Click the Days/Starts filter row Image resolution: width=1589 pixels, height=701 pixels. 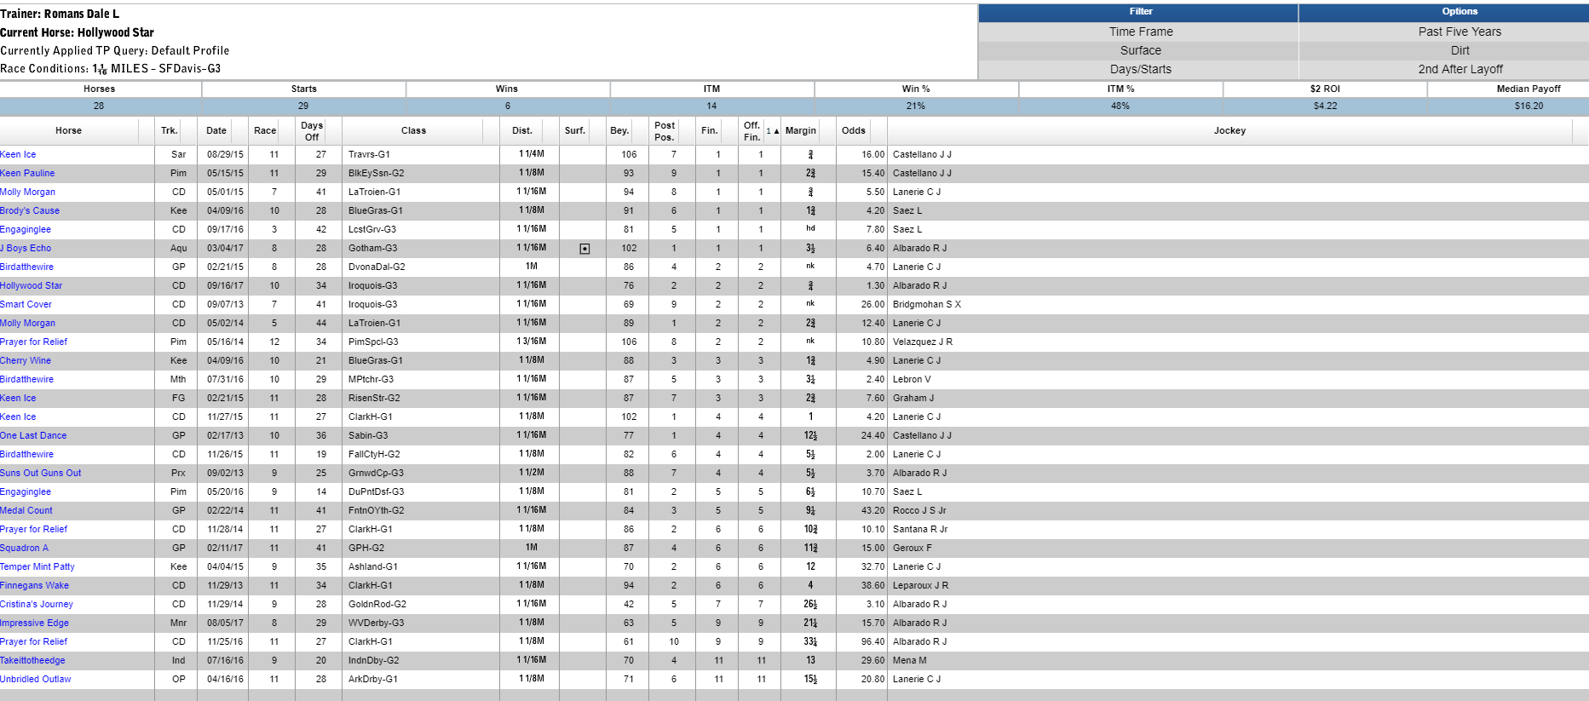(x=1140, y=69)
